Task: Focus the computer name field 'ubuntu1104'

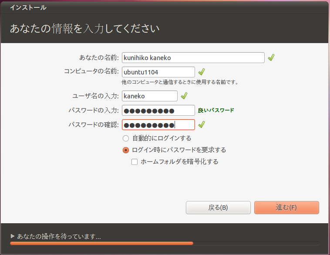Action: tap(158, 72)
